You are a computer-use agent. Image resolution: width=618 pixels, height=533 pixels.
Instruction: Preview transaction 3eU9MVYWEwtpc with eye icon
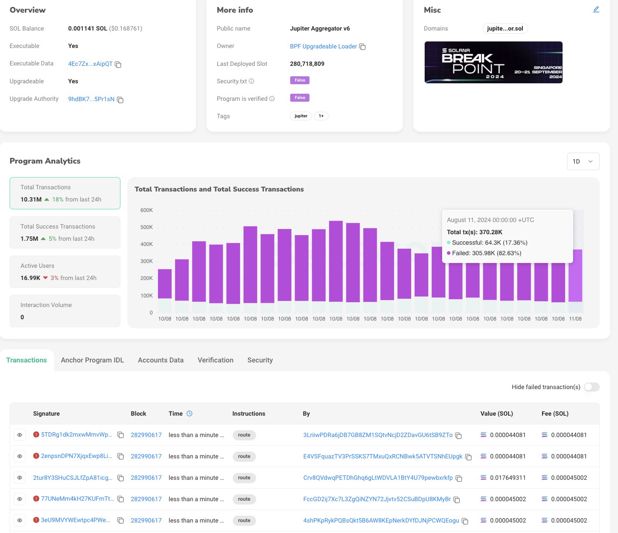tap(20, 520)
